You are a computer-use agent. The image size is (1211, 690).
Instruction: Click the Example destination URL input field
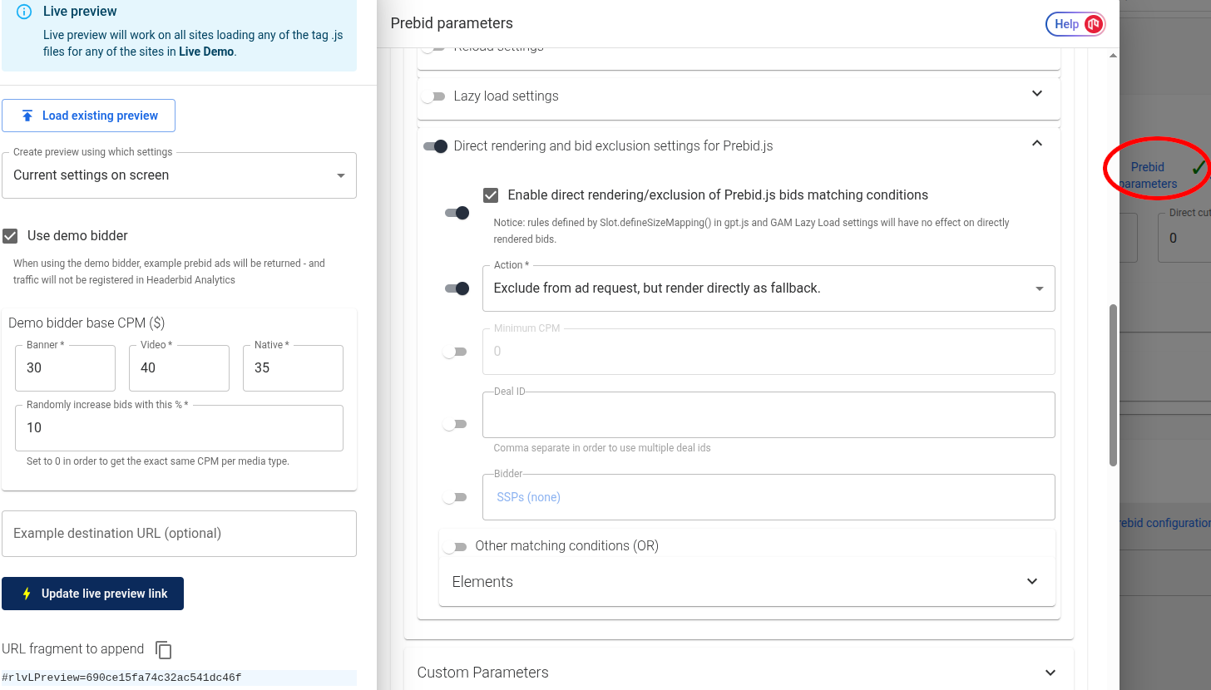tap(179, 534)
